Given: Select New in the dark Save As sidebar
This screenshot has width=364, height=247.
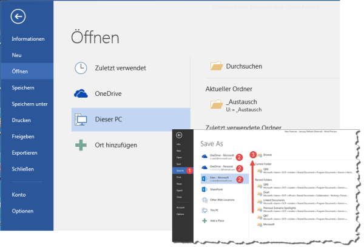Looking at the screenshot, I should click(x=178, y=151).
